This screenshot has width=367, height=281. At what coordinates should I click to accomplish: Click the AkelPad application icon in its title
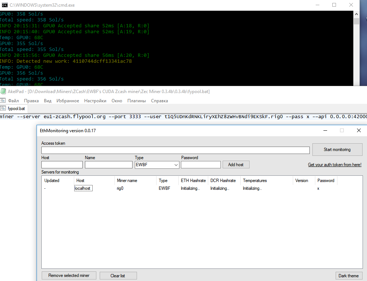tap(3, 91)
